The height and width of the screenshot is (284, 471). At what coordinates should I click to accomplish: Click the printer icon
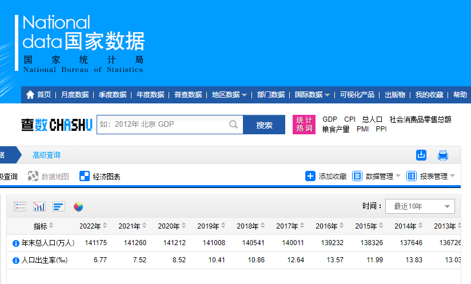443,155
